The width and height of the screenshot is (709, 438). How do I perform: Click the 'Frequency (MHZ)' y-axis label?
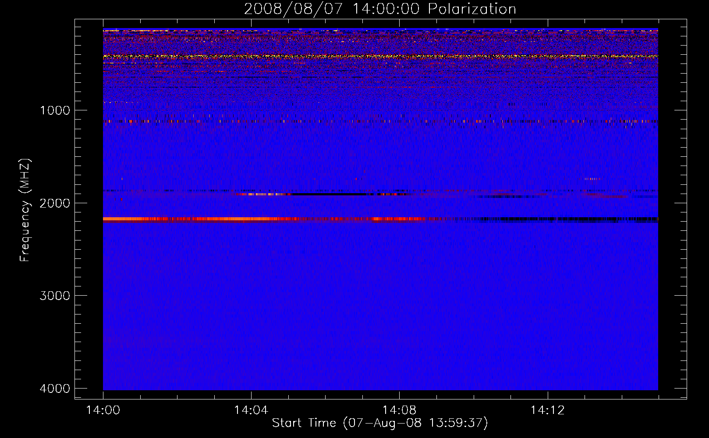pos(25,210)
